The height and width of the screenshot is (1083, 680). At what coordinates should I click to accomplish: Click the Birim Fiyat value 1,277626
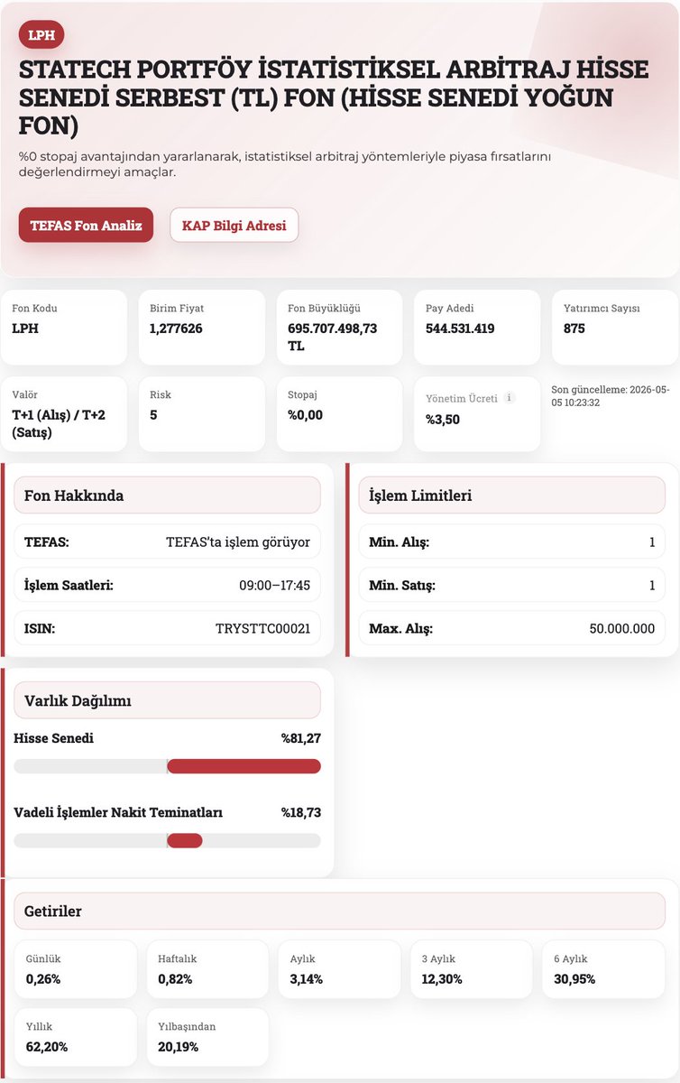click(176, 329)
